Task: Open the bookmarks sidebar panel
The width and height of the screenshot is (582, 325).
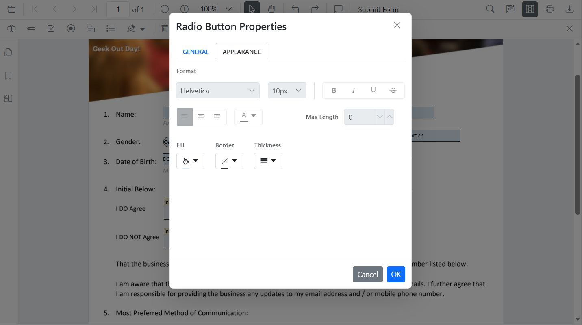Action: click(8, 76)
